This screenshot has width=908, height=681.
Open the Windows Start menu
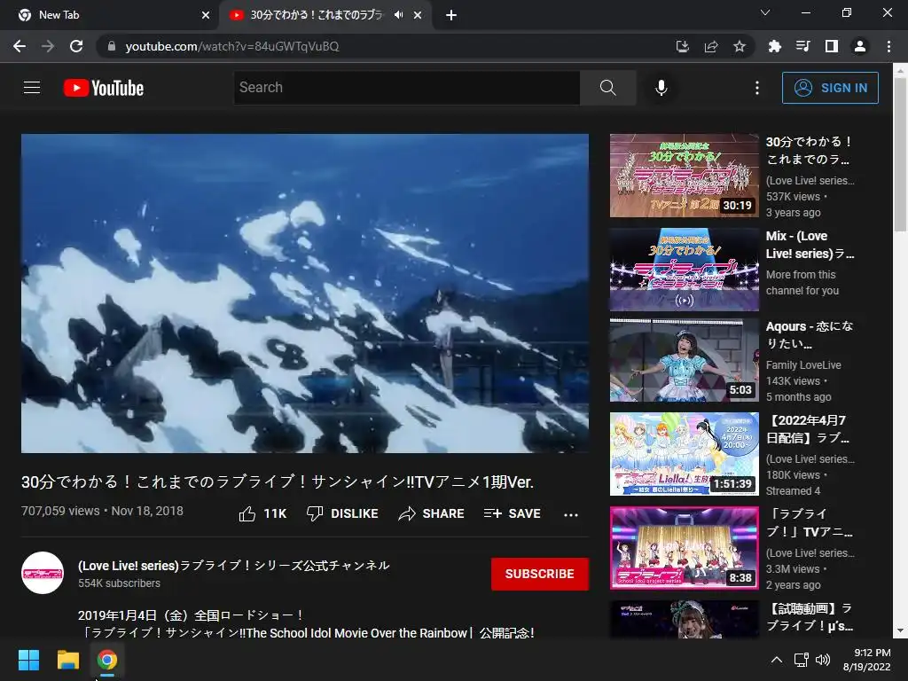click(28, 660)
